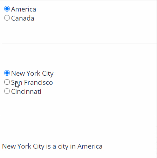Viewport: 157px width, 158px height.
Task: Click the America text label
Action: 23,9
